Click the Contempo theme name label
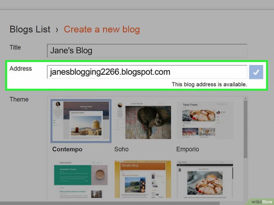This screenshot has width=274, height=205. point(67,149)
